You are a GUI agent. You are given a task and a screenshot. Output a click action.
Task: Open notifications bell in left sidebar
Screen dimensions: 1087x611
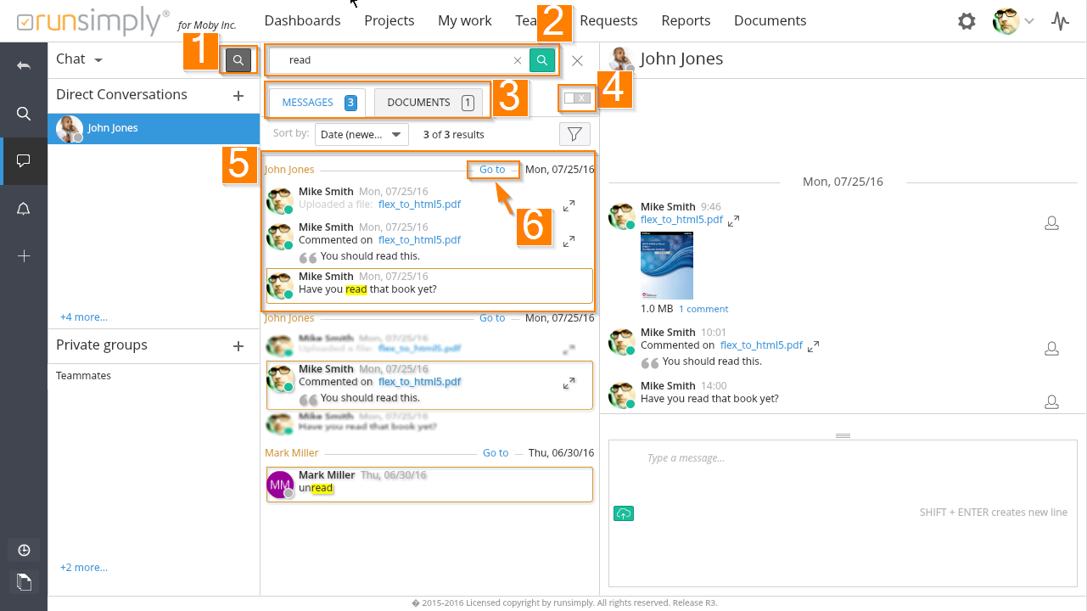point(24,210)
